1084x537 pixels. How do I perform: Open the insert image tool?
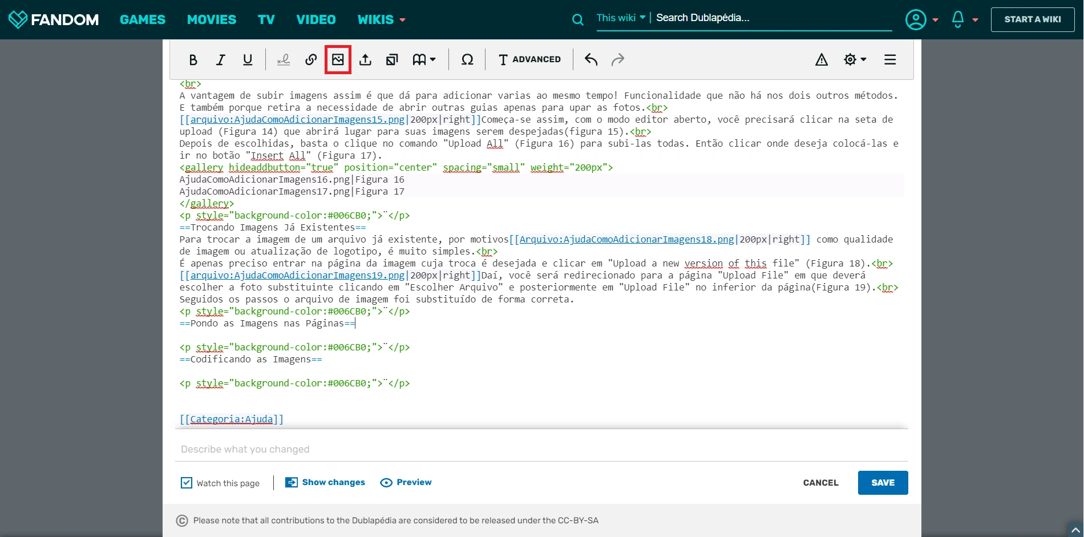click(x=338, y=60)
